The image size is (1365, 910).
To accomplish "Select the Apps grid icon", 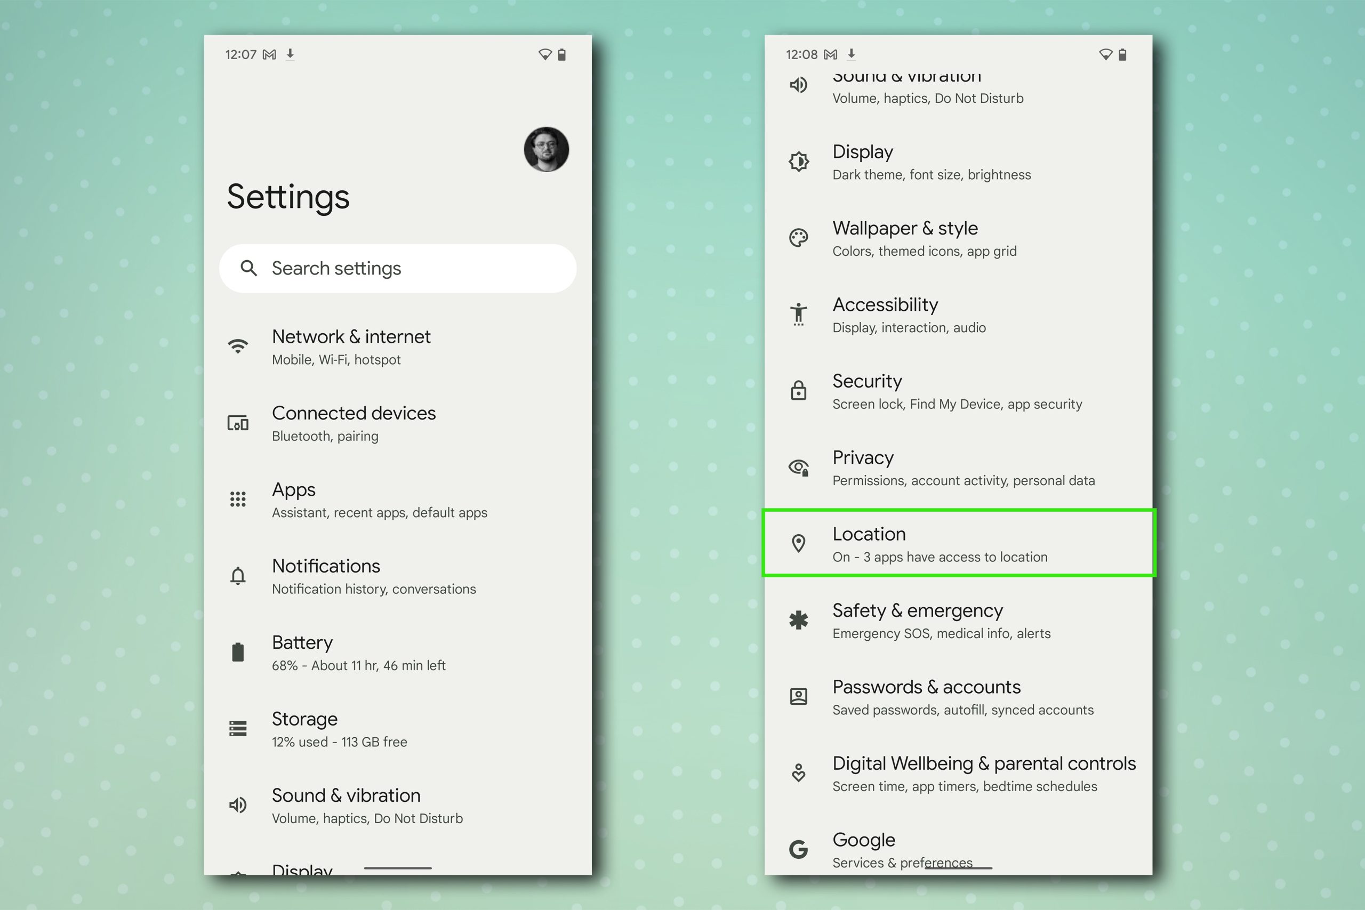I will pyautogui.click(x=238, y=499).
